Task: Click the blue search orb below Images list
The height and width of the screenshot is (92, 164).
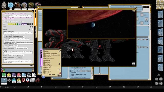Action: click(x=44, y=77)
